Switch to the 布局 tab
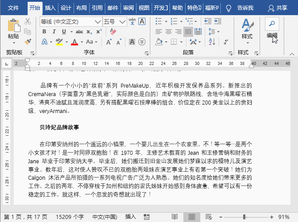 81,8
